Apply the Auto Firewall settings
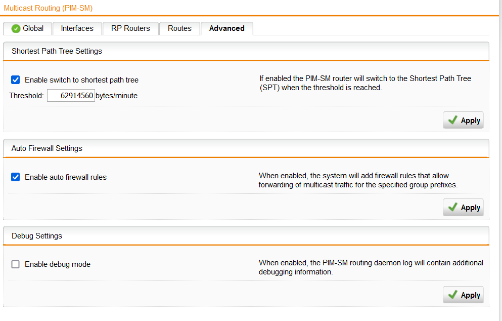 click(463, 208)
